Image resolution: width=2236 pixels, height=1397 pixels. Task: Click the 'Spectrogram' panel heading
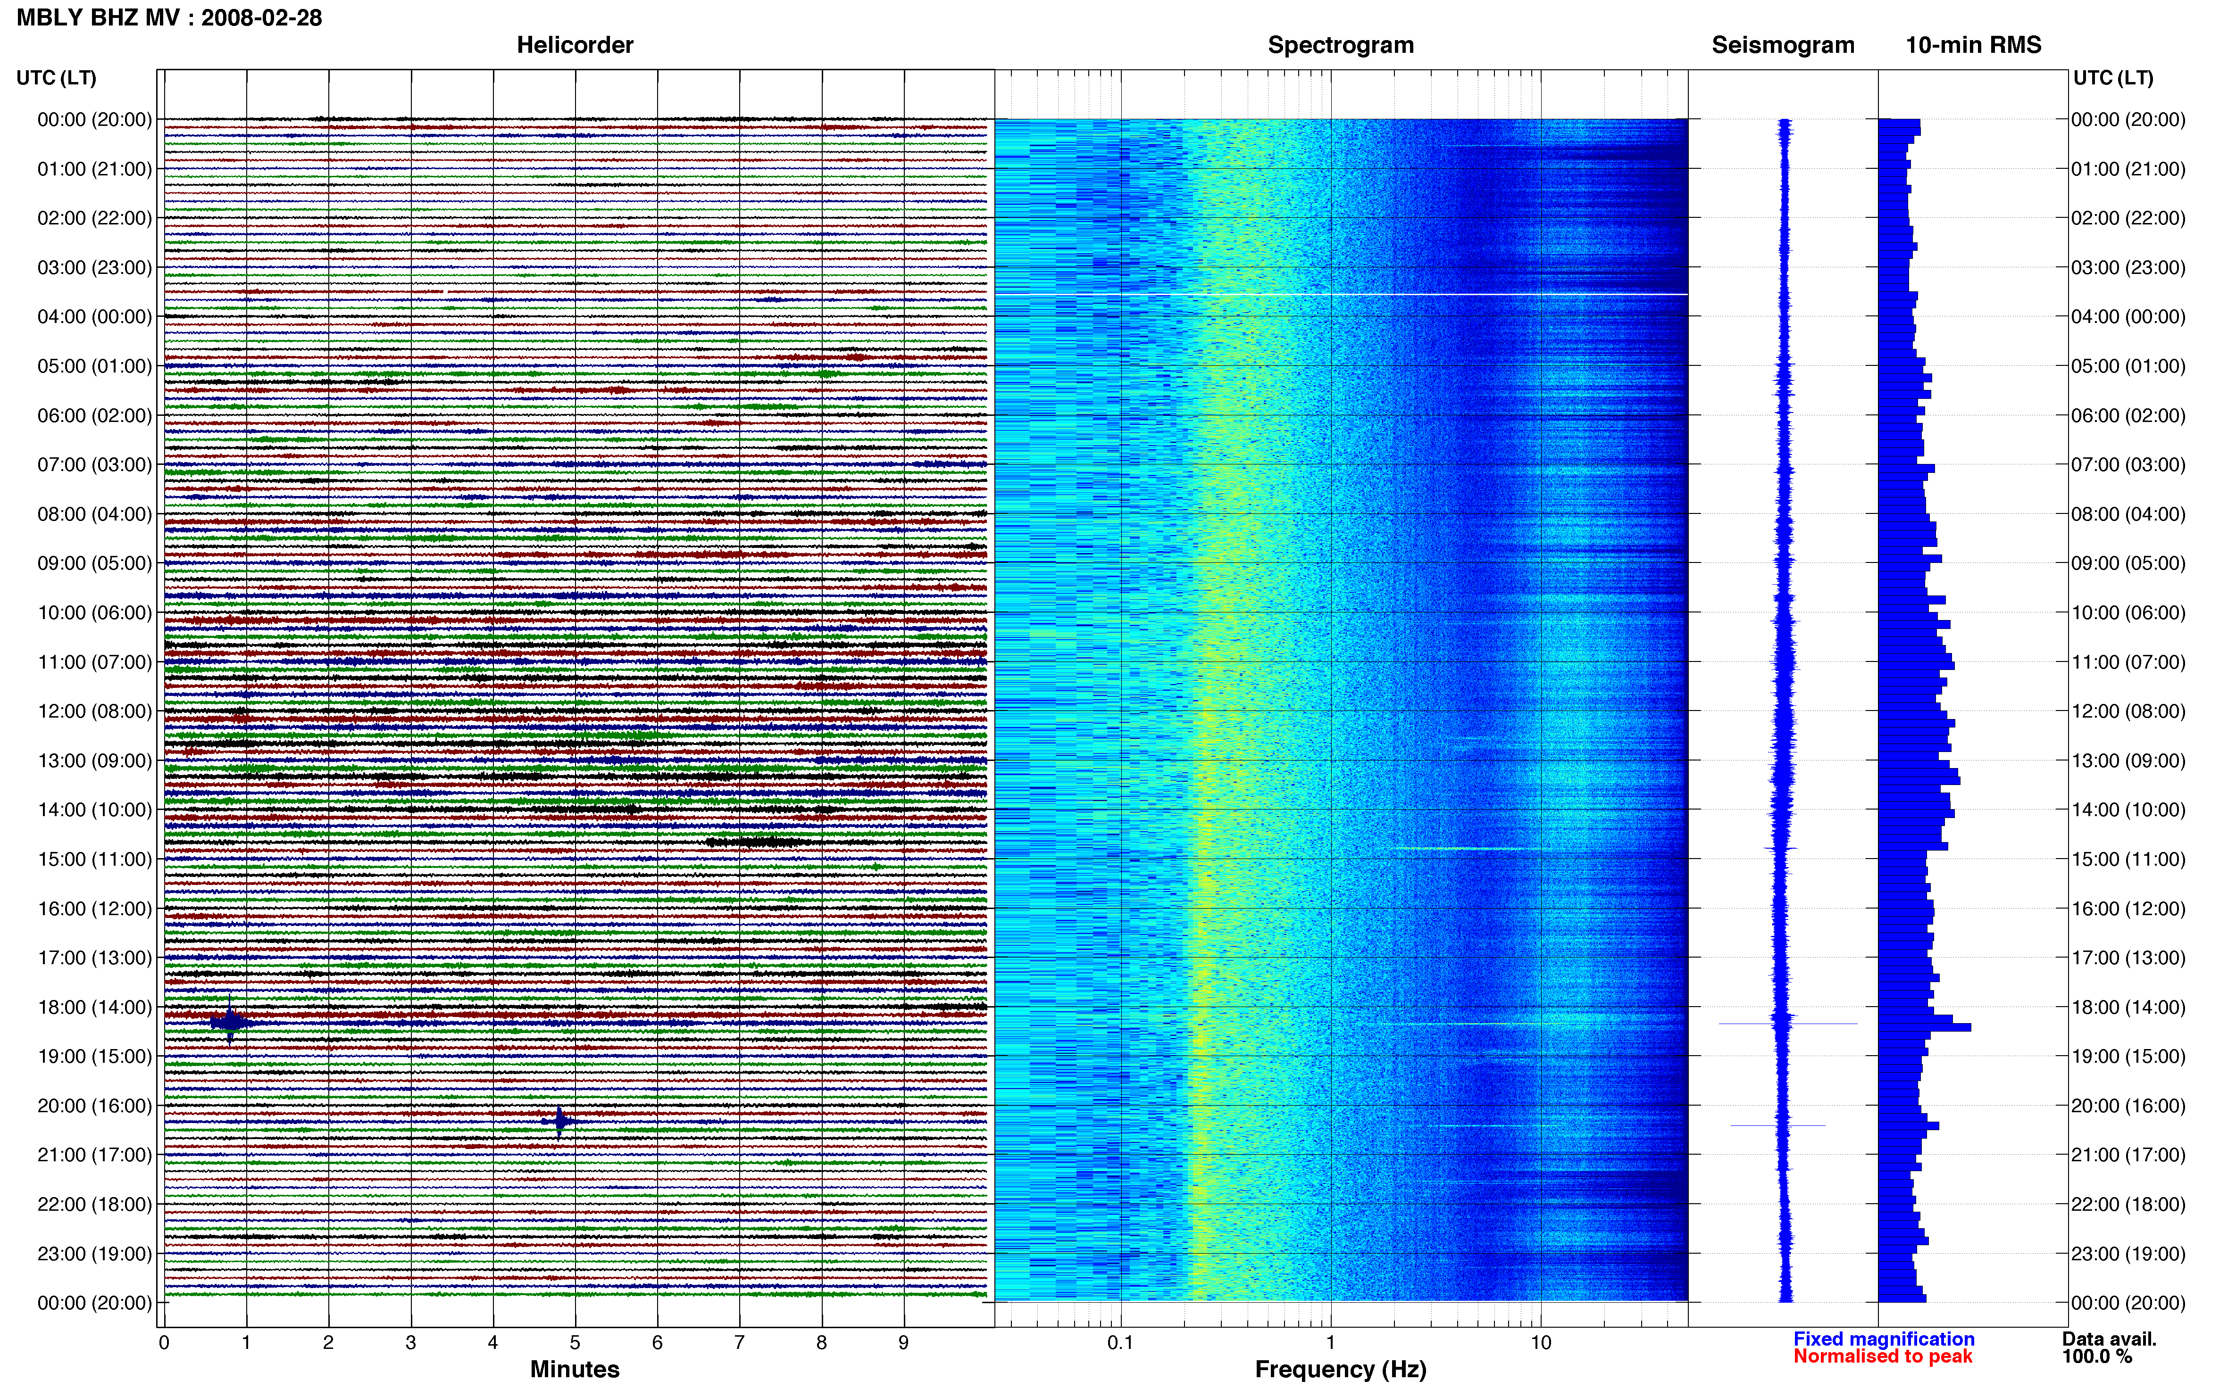point(1340,45)
